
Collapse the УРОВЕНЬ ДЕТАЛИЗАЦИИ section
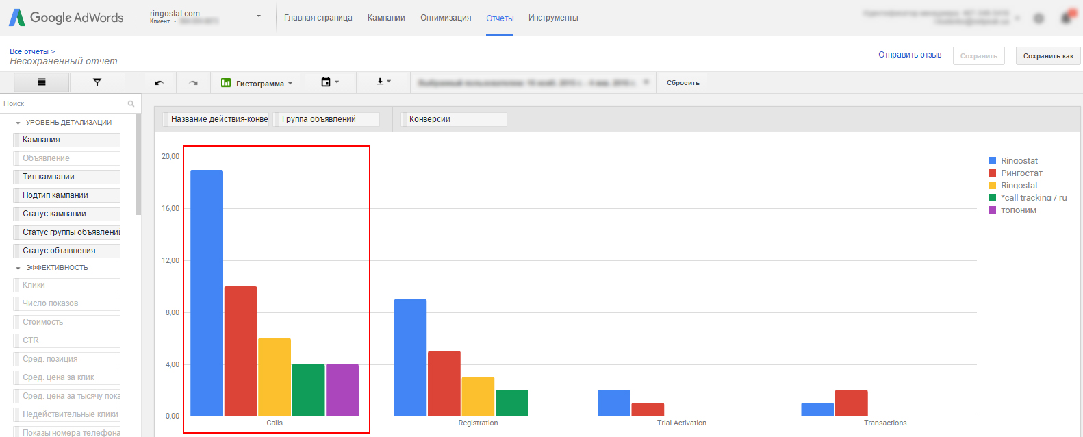point(18,123)
